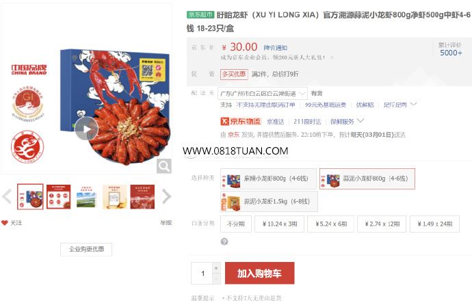Open the second product thumbnail image

[x=59, y=197]
